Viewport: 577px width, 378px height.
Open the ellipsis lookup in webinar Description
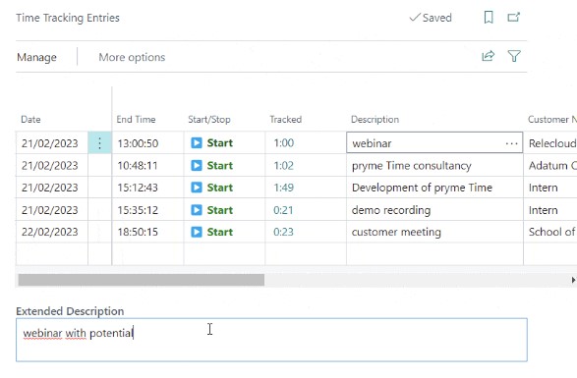pyautogui.click(x=511, y=143)
